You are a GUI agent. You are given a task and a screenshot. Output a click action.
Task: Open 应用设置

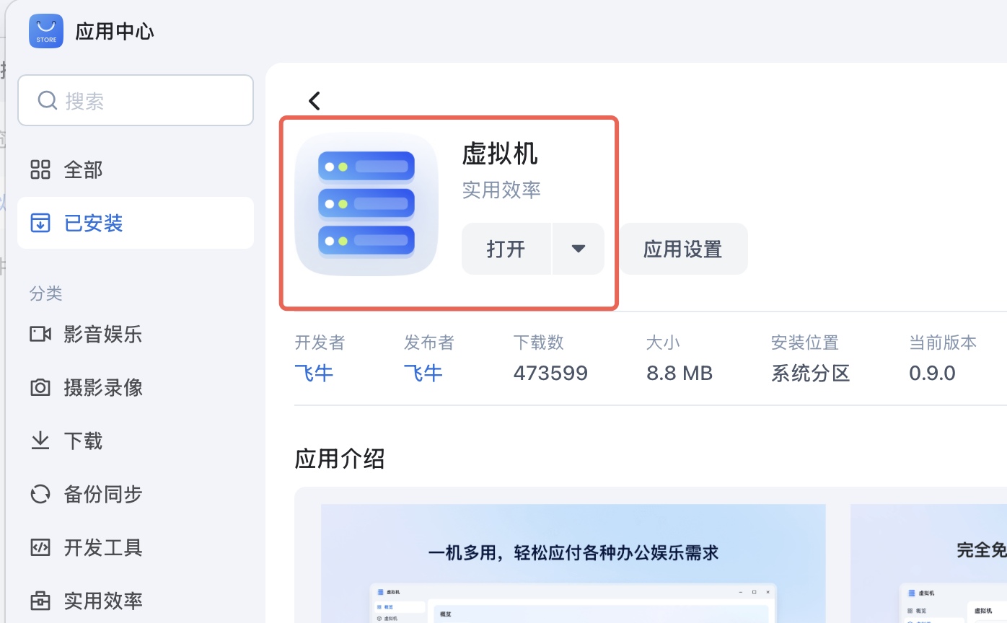pyautogui.click(x=683, y=249)
